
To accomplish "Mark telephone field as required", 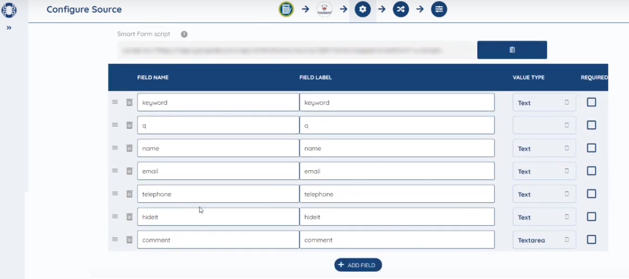I will click(x=592, y=194).
